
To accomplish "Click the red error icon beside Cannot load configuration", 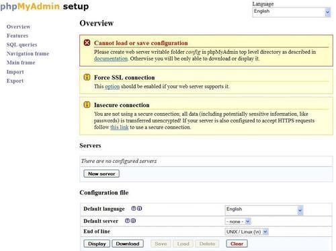I will pos(87,42).
